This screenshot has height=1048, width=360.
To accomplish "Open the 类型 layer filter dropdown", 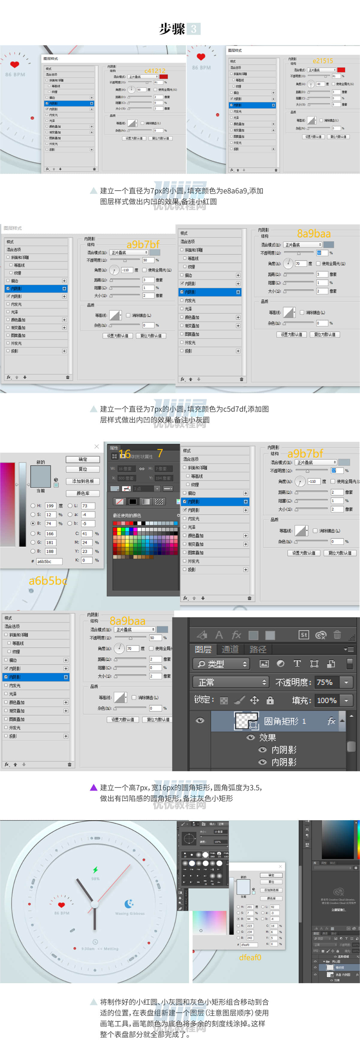I will click(x=221, y=664).
